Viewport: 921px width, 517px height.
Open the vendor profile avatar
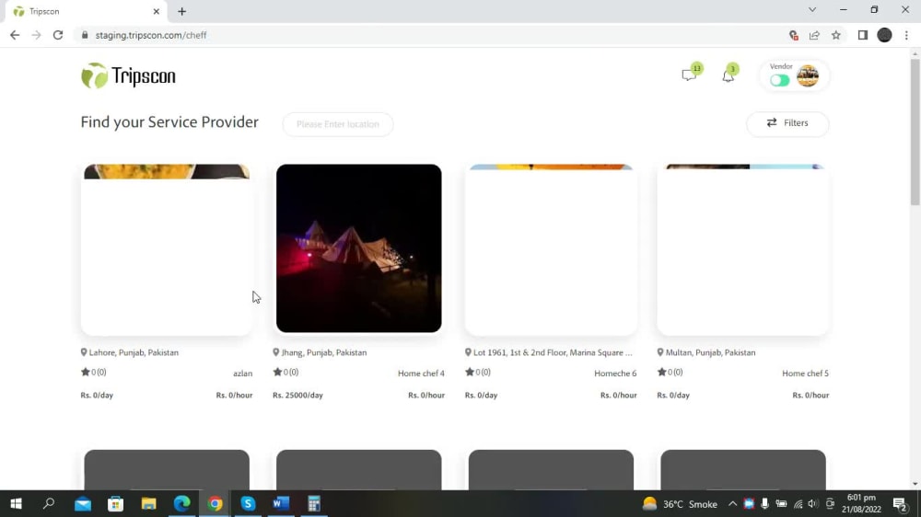tap(808, 76)
